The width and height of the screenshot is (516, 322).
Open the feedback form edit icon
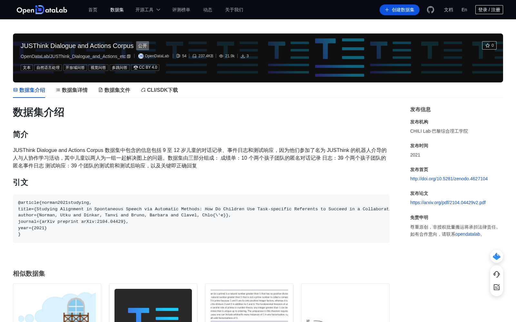pyautogui.click(x=497, y=287)
